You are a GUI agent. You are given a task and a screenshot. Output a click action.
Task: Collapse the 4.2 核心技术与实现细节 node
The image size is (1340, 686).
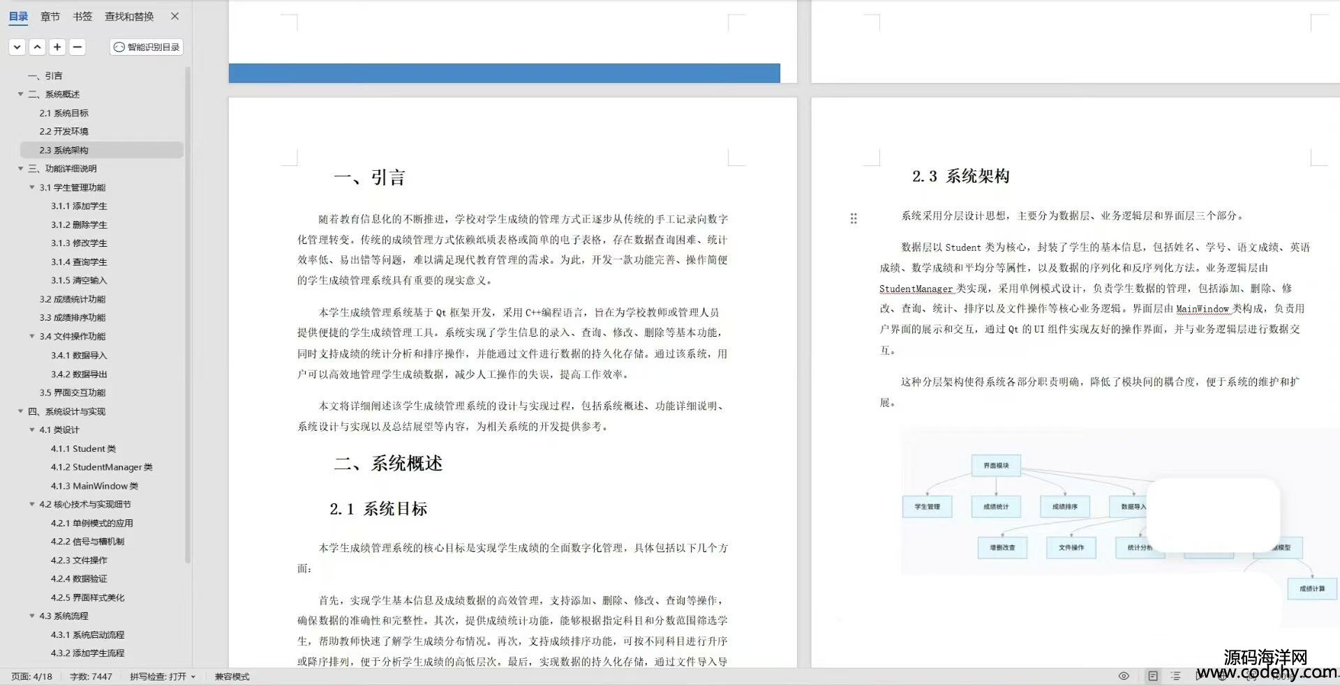pyautogui.click(x=32, y=504)
